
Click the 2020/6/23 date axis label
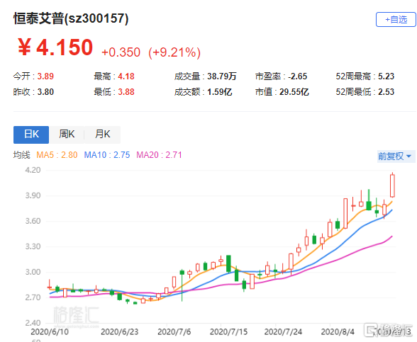[x=120, y=332]
